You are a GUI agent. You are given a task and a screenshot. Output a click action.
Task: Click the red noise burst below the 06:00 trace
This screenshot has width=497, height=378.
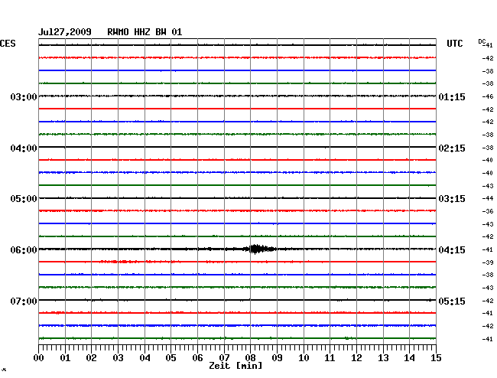coord(119,262)
